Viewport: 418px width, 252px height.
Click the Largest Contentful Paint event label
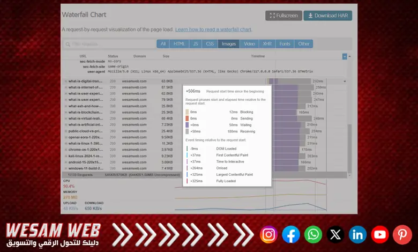(234, 175)
